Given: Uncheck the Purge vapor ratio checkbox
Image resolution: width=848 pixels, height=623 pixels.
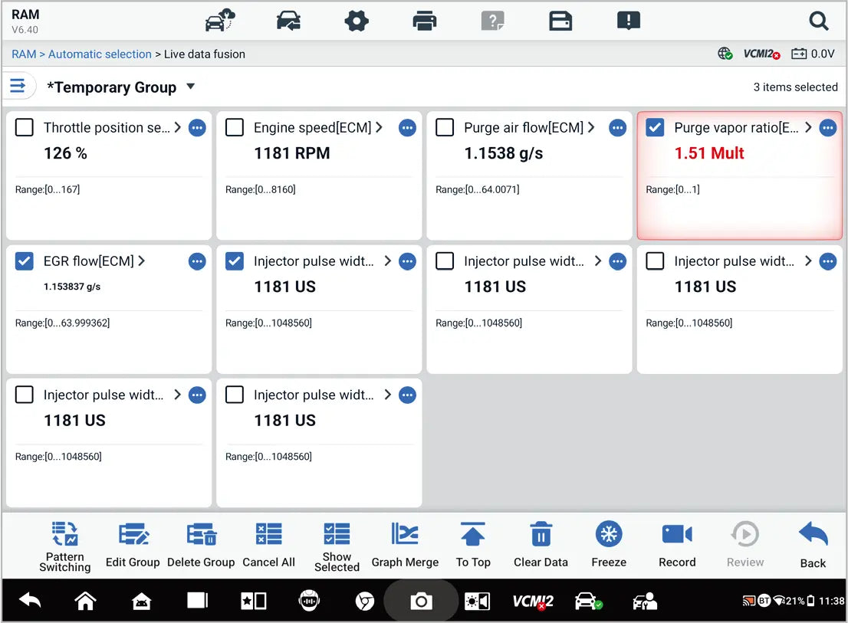Looking at the screenshot, I should point(655,128).
